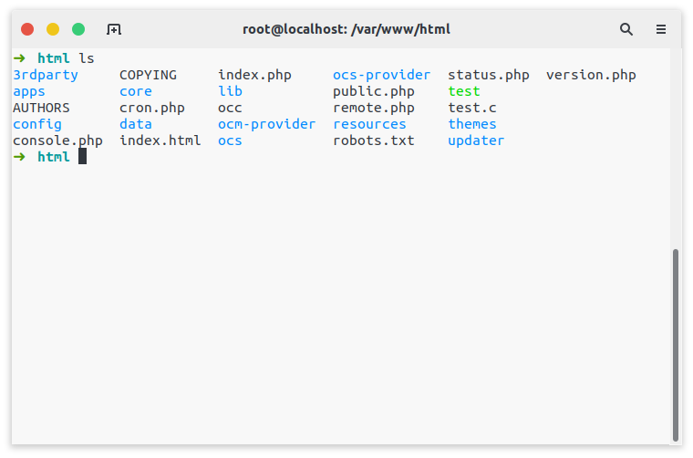Click the version.php filename

pyautogui.click(x=591, y=75)
